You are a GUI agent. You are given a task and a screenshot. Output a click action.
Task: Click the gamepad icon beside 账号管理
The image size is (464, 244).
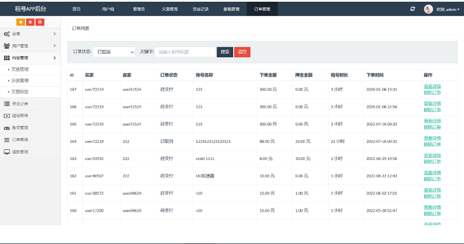coord(7,128)
